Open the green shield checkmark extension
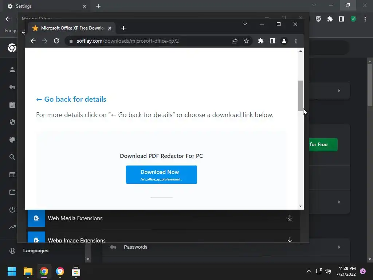 click(353, 19)
